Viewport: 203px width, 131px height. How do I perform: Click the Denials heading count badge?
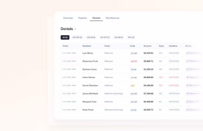[x=75, y=29]
